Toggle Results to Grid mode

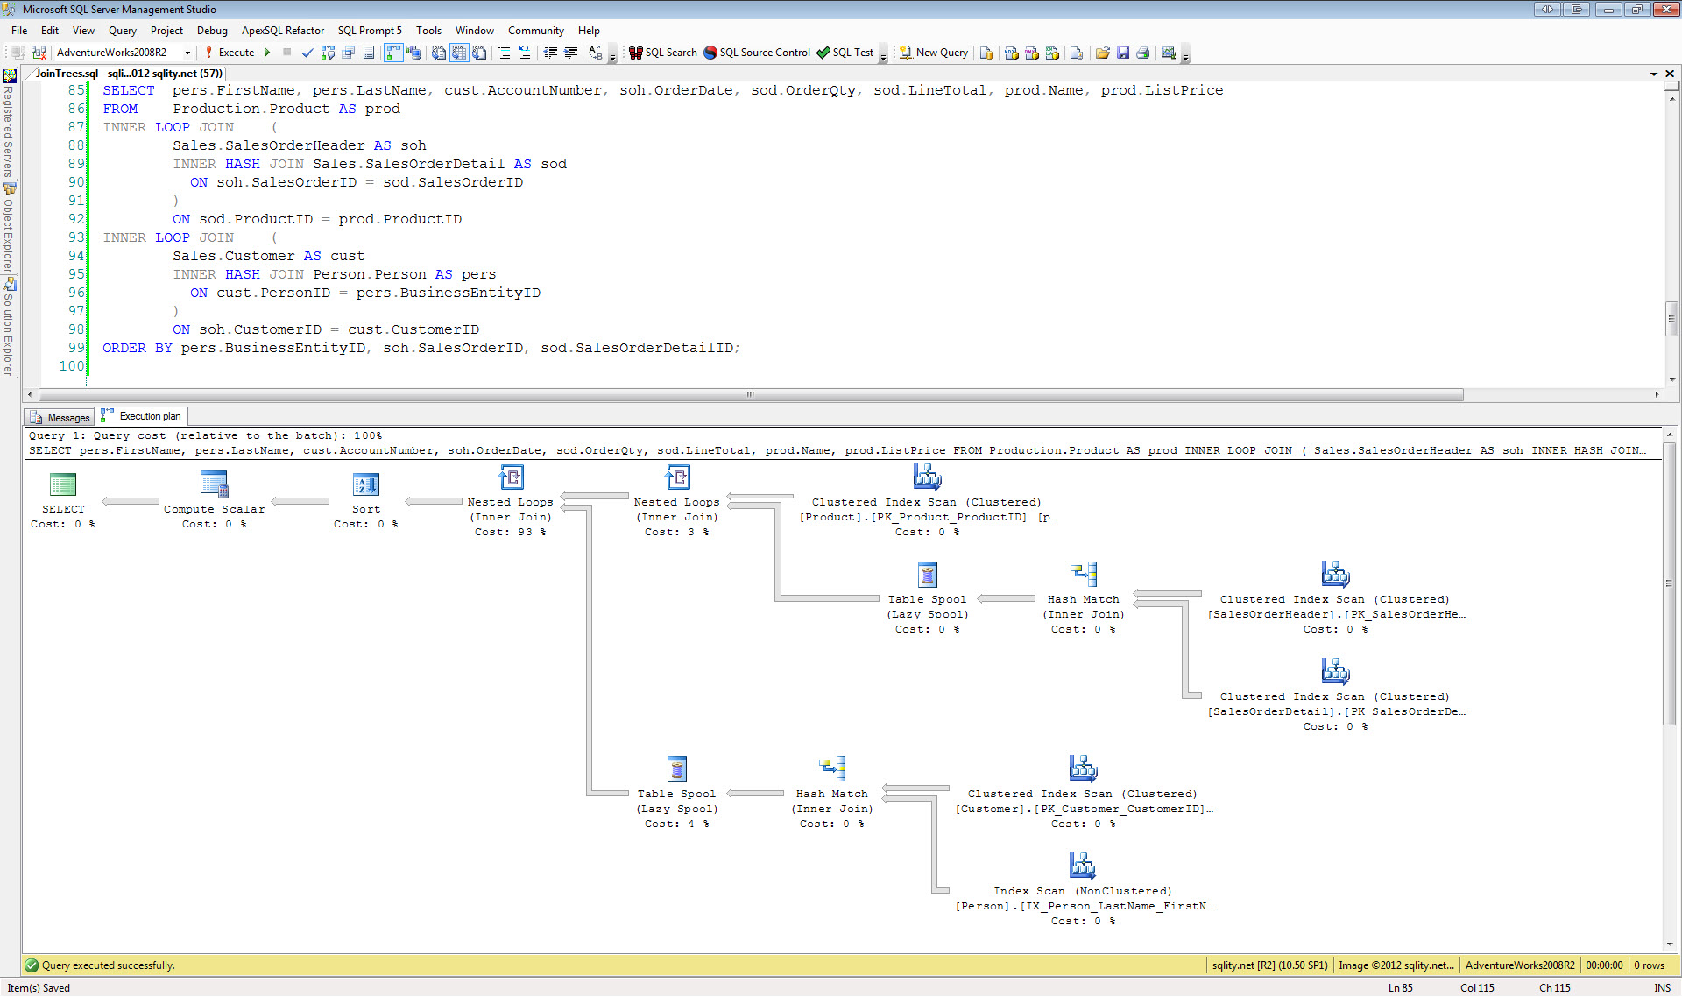(x=459, y=53)
